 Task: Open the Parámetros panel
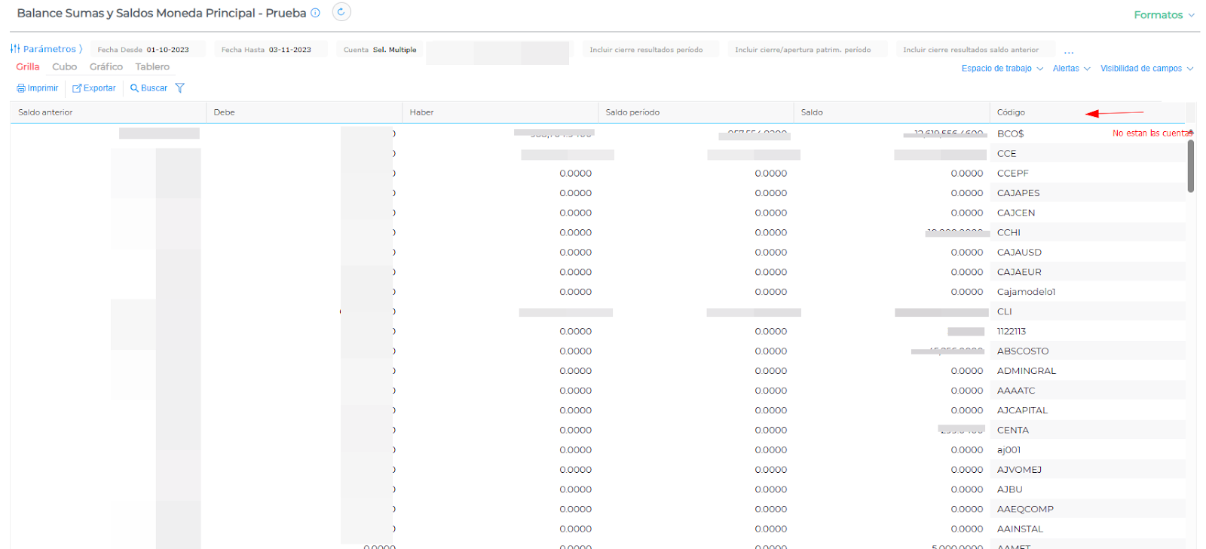[x=46, y=49]
